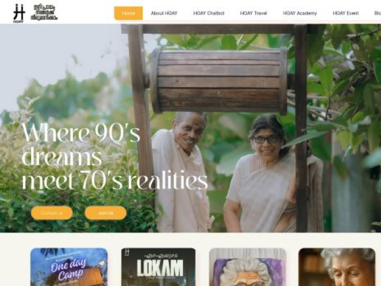
Task: Open the LOKAM poster card
Action: (x=158, y=267)
